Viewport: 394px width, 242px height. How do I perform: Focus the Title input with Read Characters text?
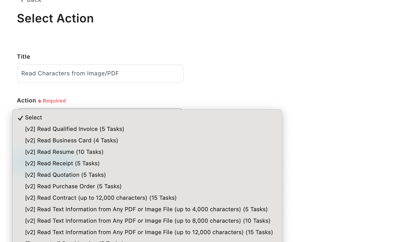point(100,74)
